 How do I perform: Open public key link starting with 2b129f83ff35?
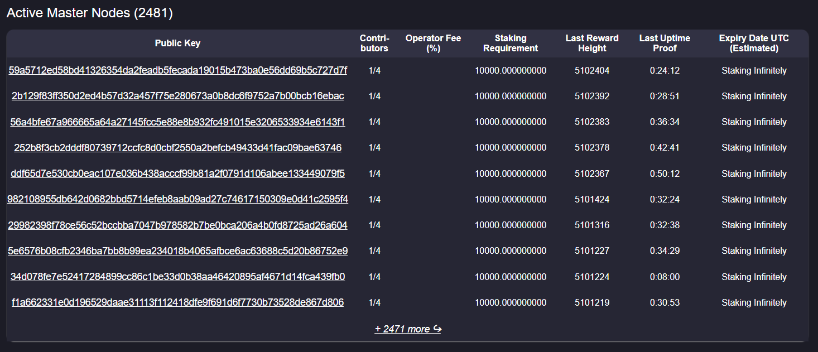coord(177,96)
